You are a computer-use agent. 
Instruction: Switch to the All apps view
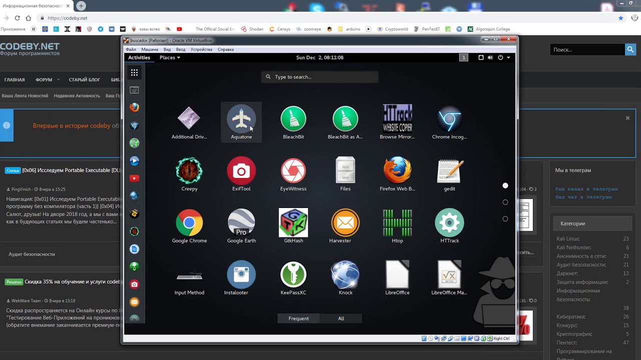(x=341, y=318)
